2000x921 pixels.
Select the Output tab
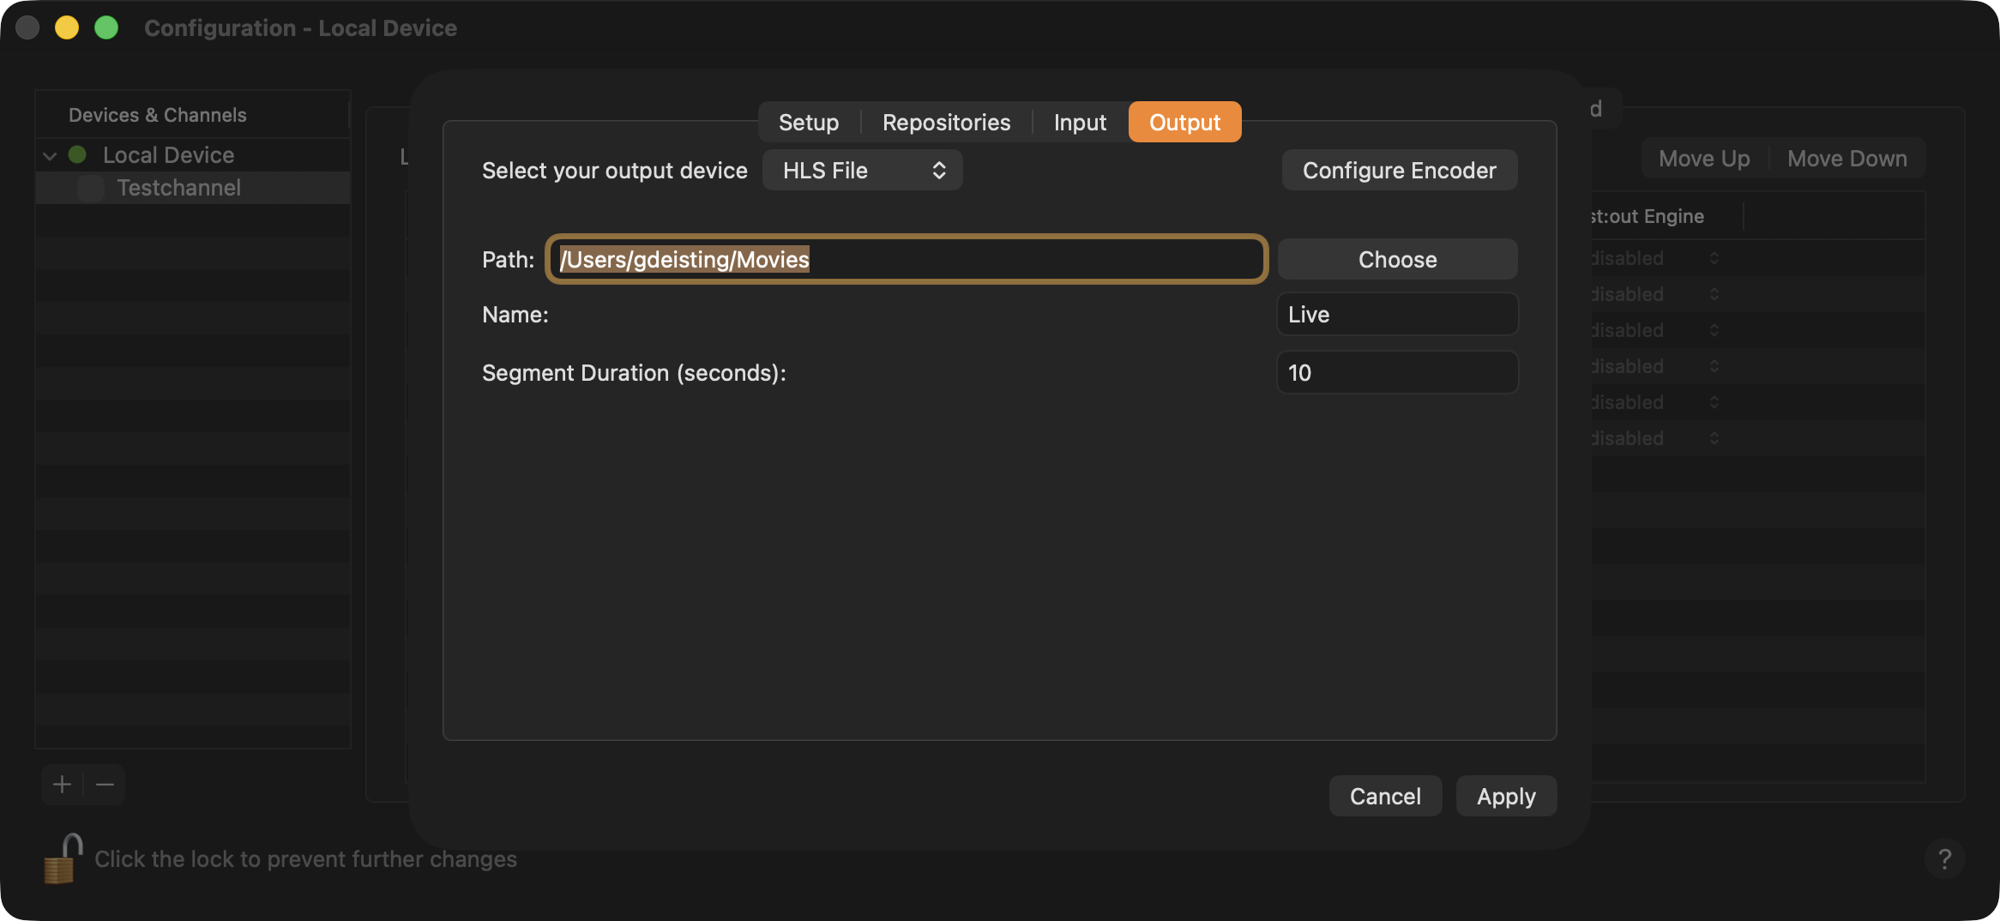point(1184,123)
